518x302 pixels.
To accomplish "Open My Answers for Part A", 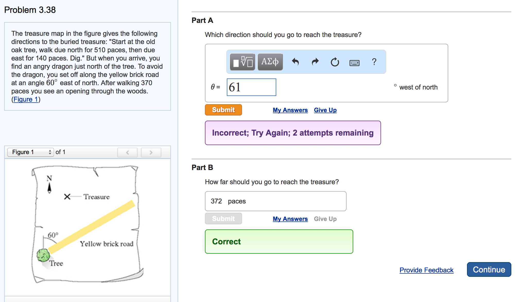I will coord(290,110).
